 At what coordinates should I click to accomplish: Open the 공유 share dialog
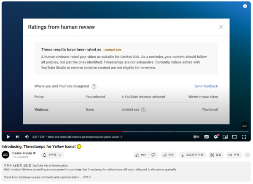168,155
